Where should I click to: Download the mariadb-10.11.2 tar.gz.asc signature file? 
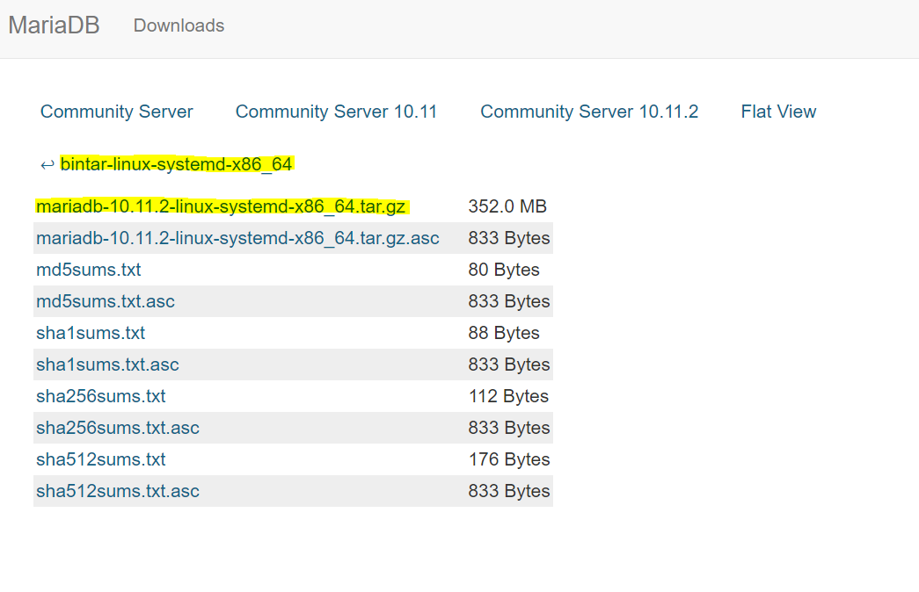coord(237,238)
